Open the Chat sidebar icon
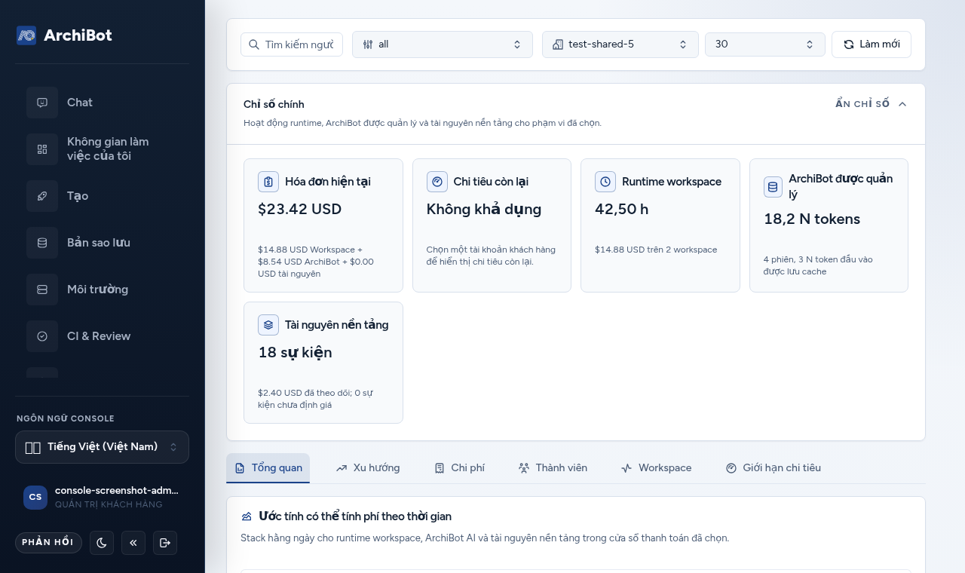This screenshot has height=573, width=965. click(x=42, y=103)
